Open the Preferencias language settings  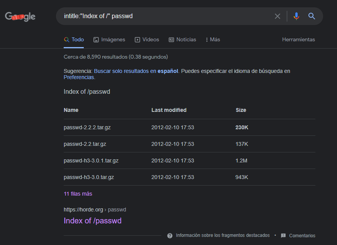pyautogui.click(x=79, y=77)
